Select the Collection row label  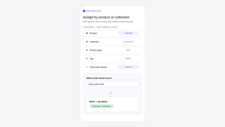pos(94,41)
